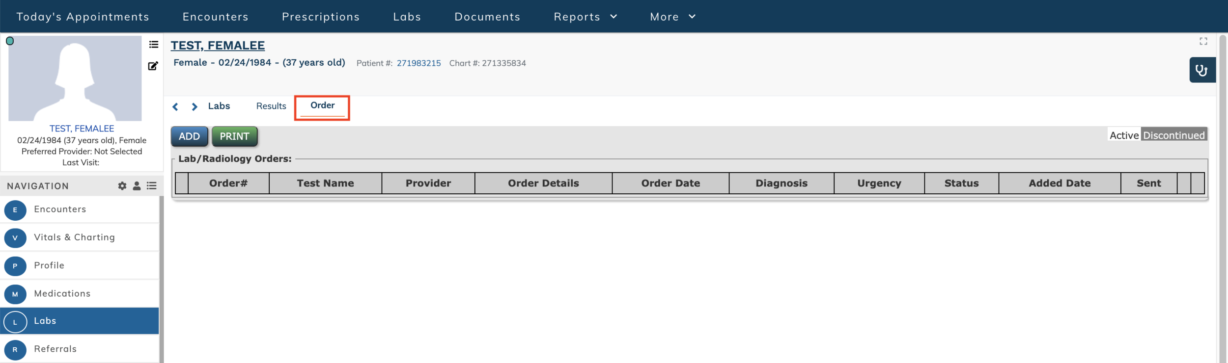
Task: Click the Labs L circle icon
Action: pyautogui.click(x=15, y=322)
